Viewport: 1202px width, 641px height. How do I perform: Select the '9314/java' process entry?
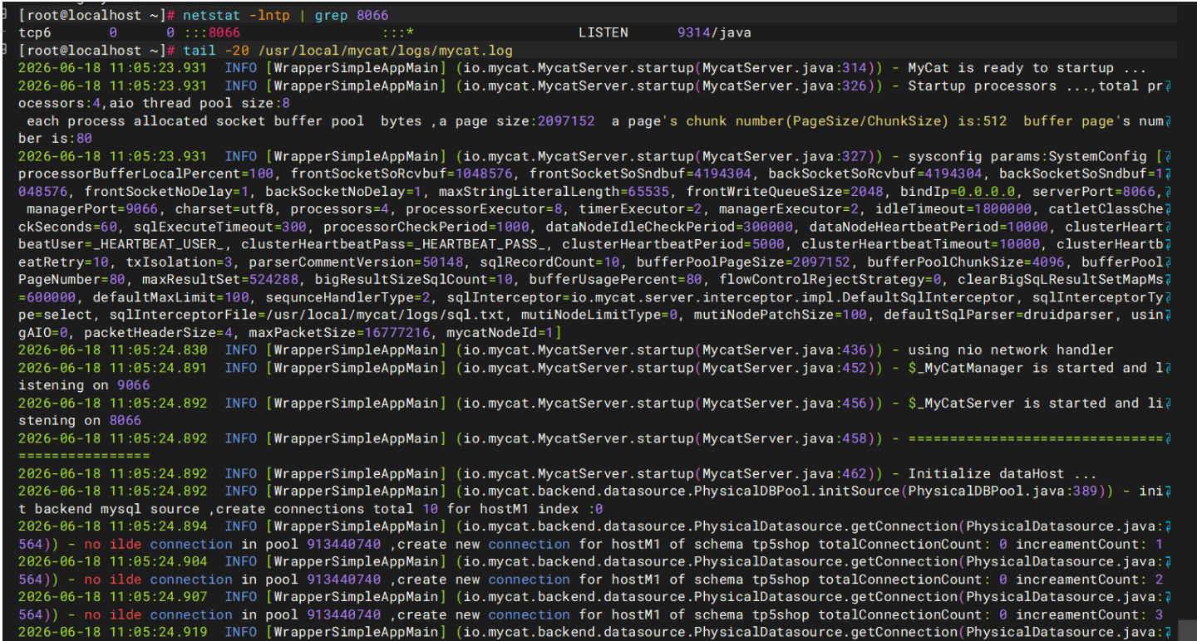pos(714,32)
